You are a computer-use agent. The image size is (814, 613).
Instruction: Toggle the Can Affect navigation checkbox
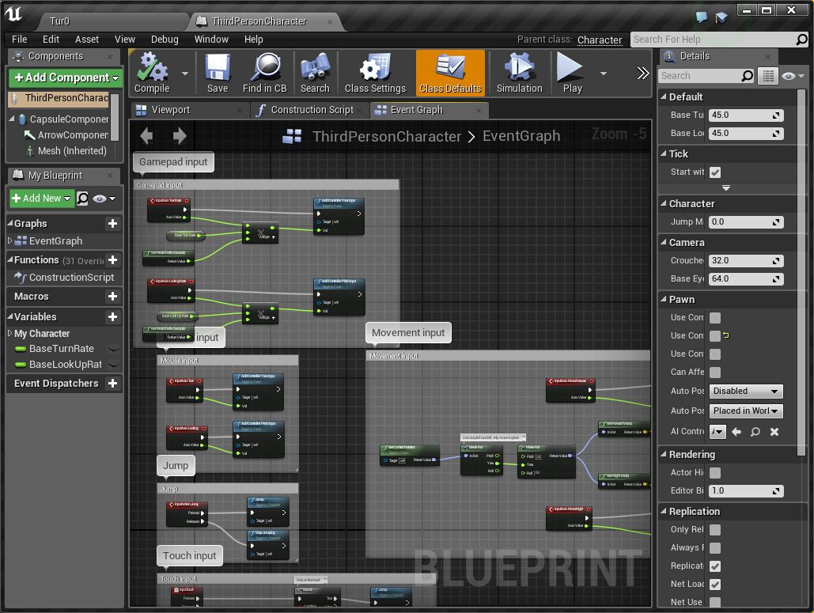point(715,373)
